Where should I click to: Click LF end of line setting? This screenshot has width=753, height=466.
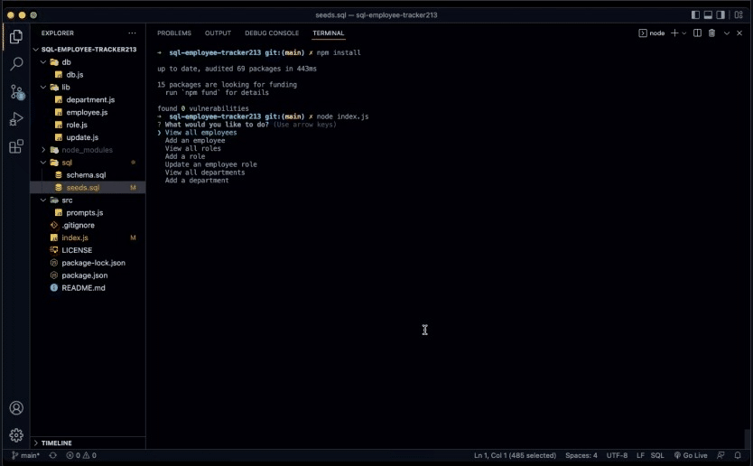pyautogui.click(x=640, y=455)
